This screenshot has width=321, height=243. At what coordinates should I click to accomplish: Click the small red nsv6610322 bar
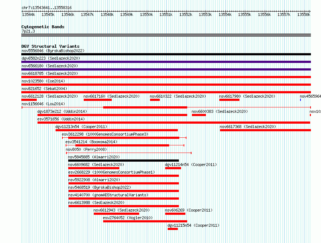(x=155, y=100)
